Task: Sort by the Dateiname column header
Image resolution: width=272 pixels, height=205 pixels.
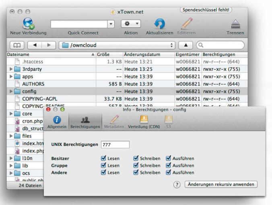Action: point(51,54)
